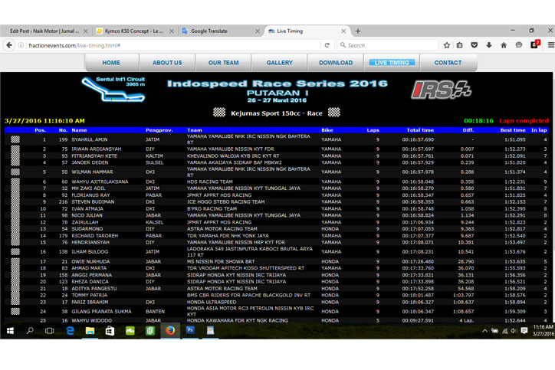555x370 pixels.
Task: Open a new tab with the plus button
Action: (x=357, y=31)
